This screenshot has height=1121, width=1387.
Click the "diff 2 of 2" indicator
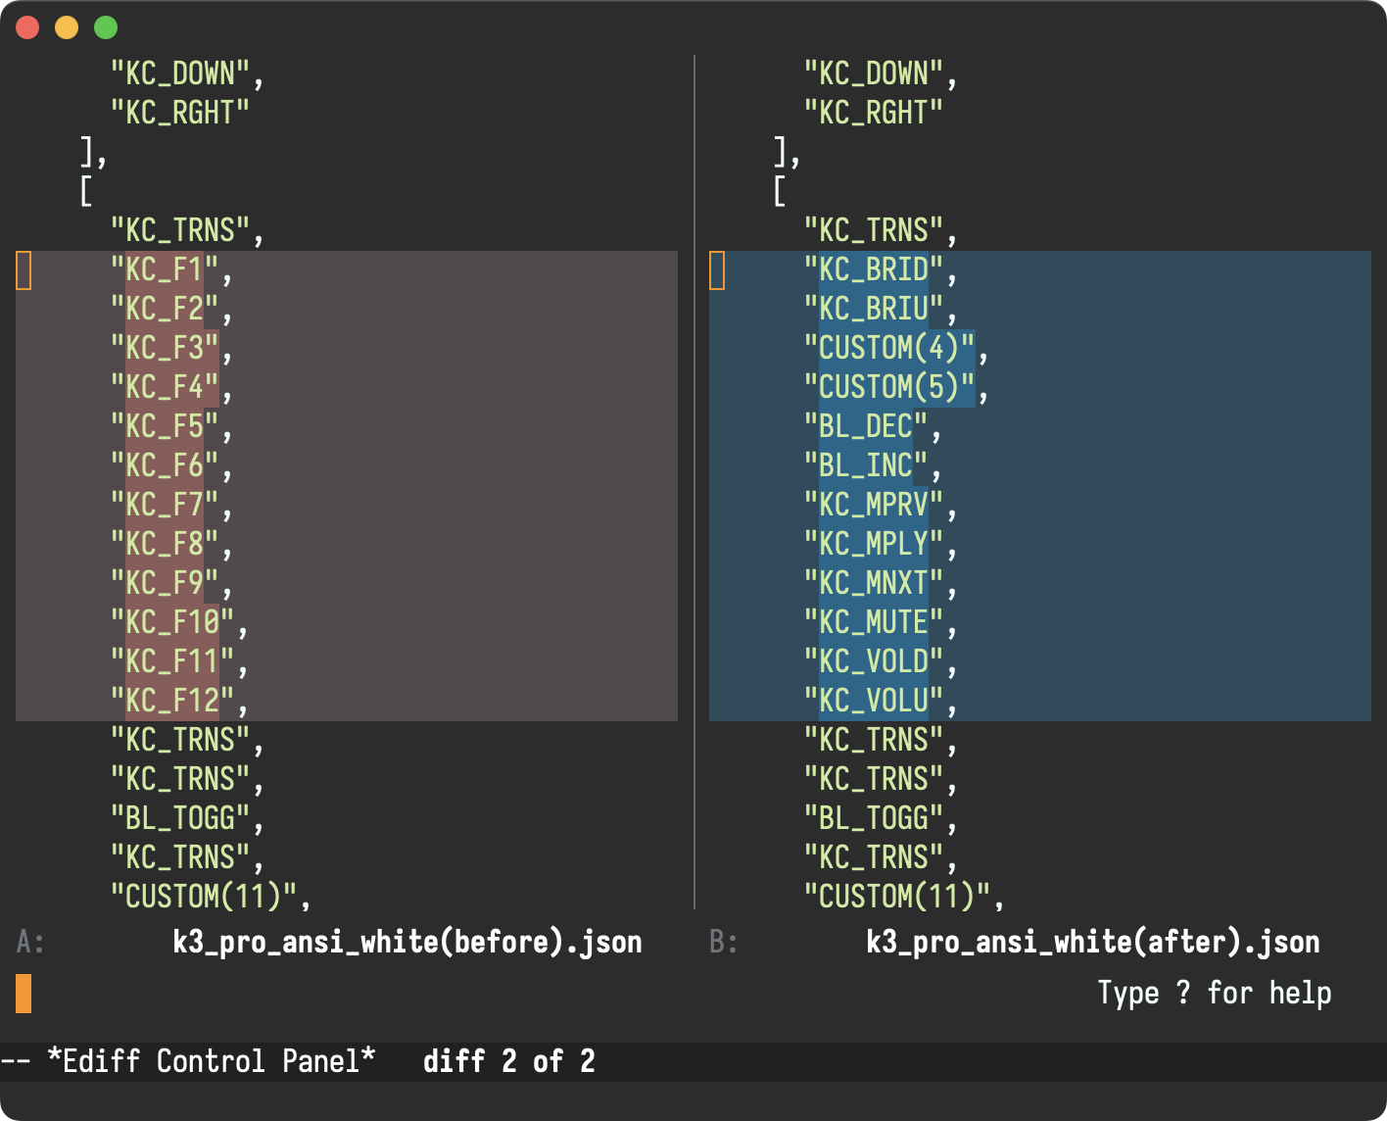tap(509, 1061)
